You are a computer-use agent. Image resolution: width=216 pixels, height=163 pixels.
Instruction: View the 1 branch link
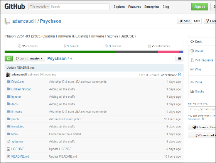point(71,46)
